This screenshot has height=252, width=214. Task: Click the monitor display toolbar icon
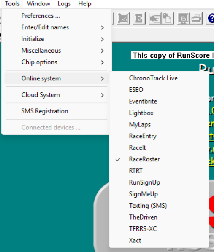tap(184, 18)
